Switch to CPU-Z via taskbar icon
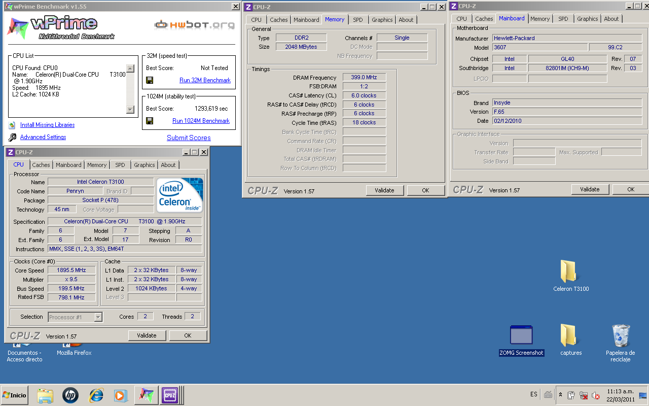 pyautogui.click(x=170, y=395)
